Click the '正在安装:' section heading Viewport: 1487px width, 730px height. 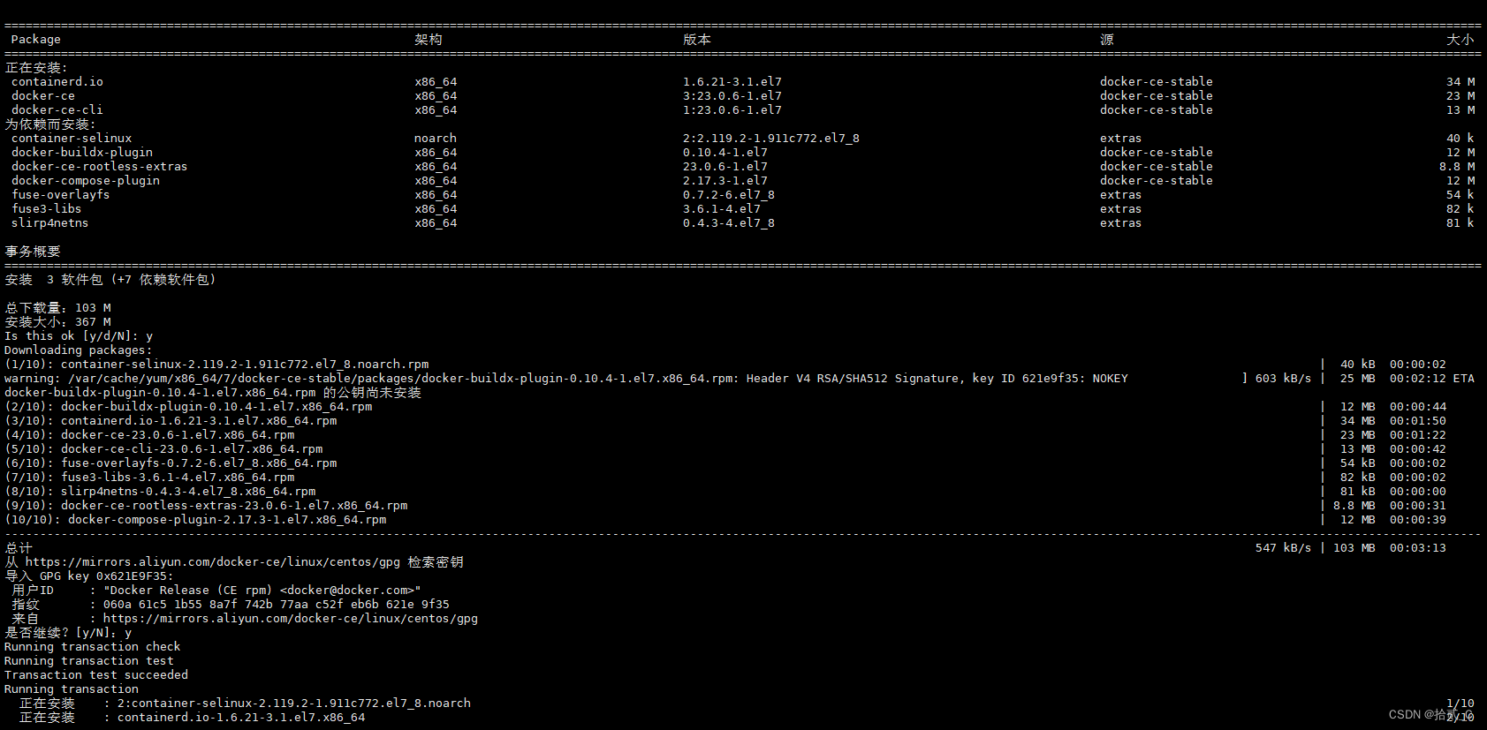pyautogui.click(x=36, y=68)
